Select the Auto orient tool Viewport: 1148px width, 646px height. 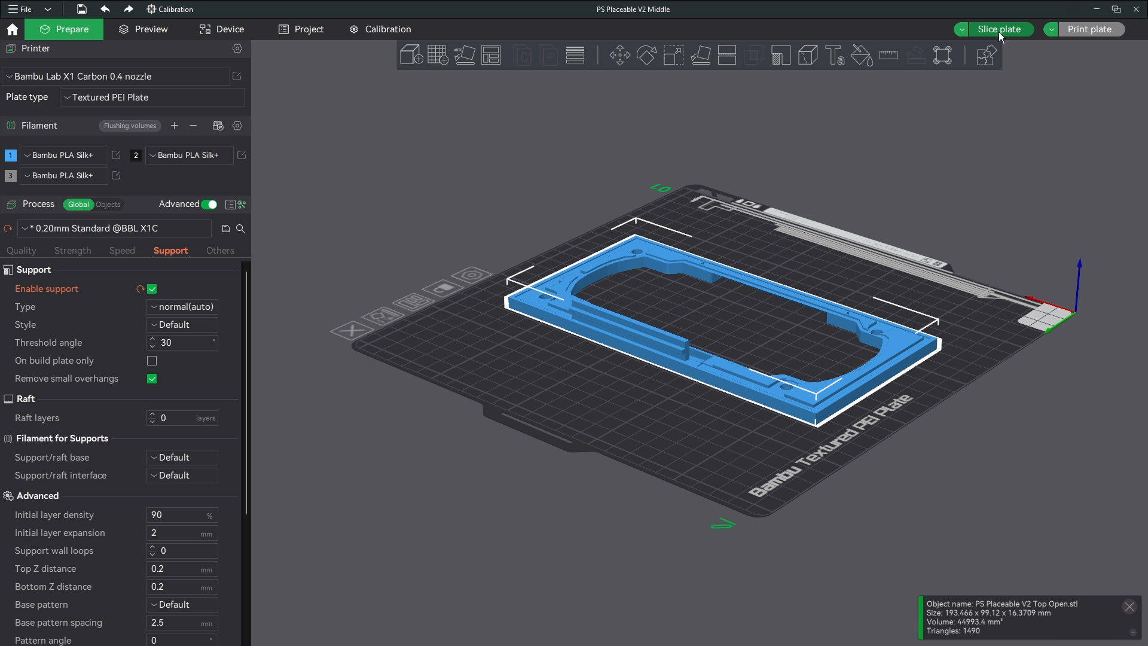click(465, 55)
